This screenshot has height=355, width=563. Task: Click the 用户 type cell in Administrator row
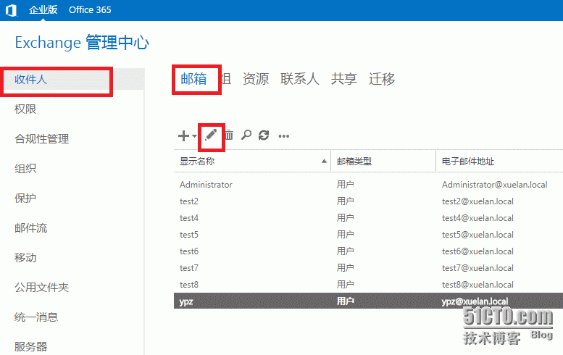coord(345,185)
